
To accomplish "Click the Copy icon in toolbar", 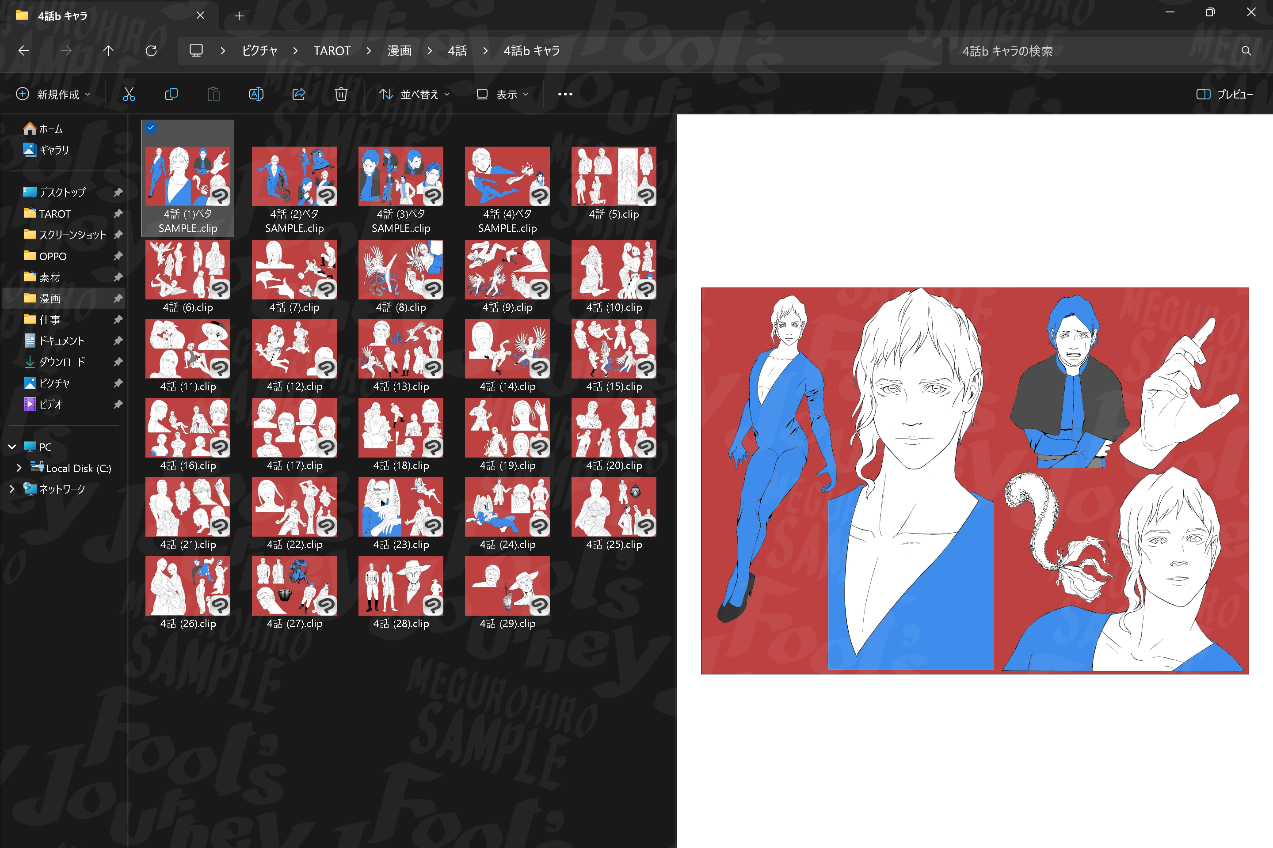I will [171, 95].
